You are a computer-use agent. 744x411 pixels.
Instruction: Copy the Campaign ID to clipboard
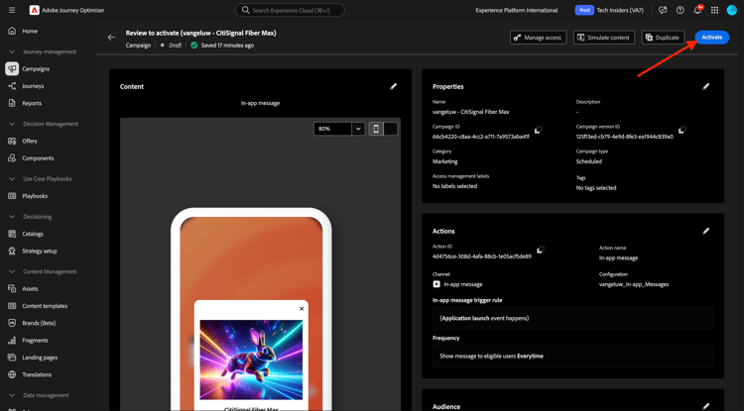pyautogui.click(x=539, y=131)
